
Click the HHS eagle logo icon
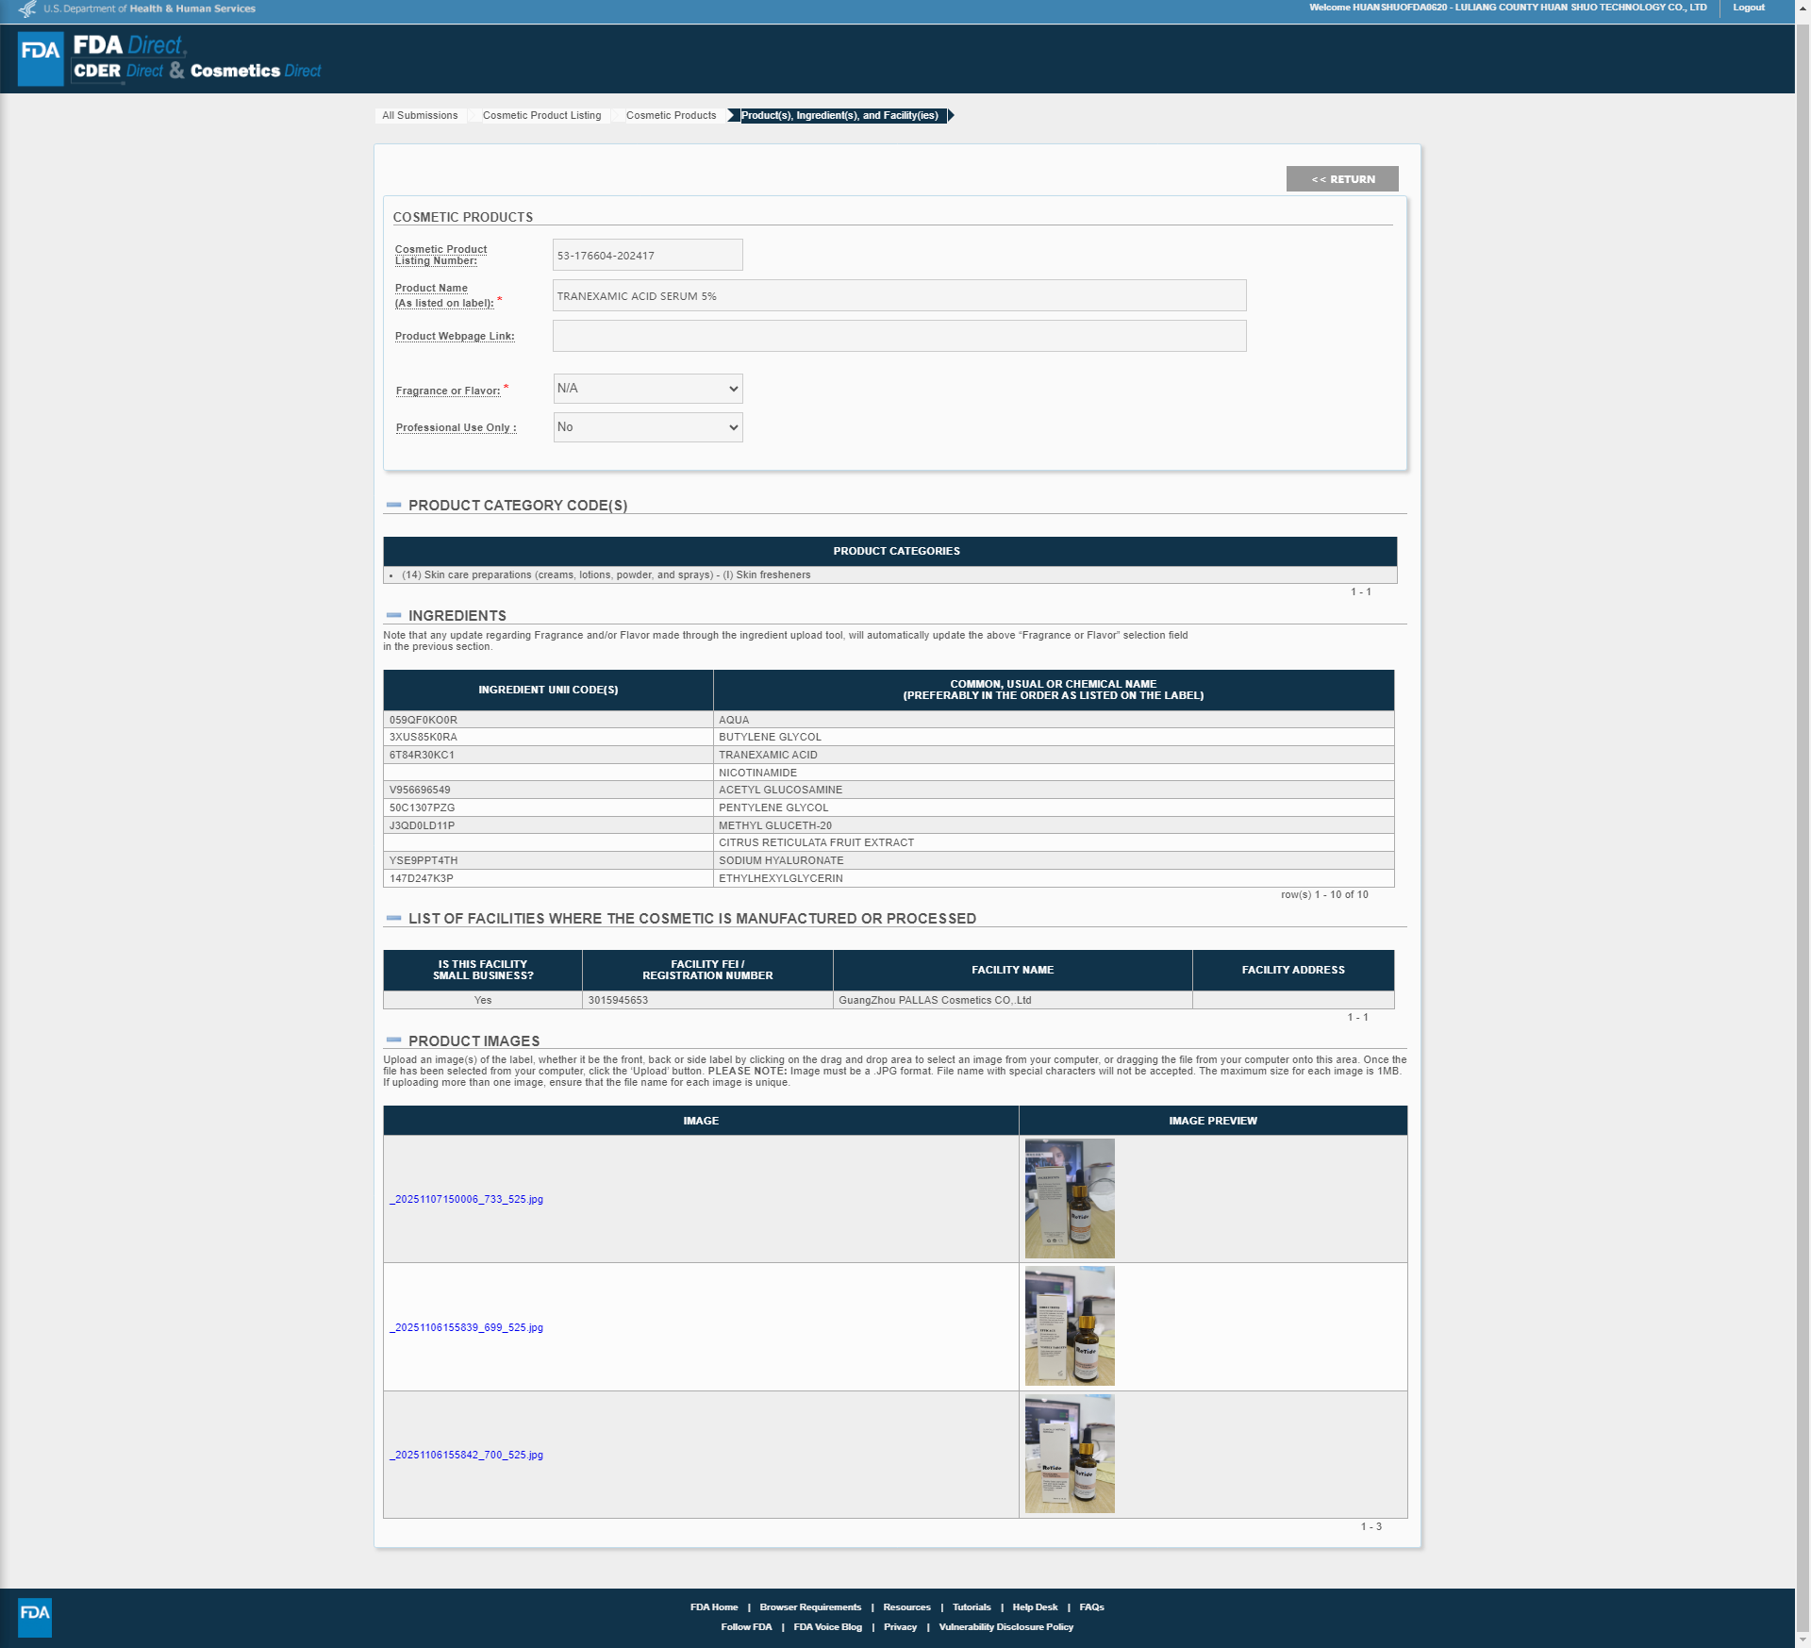(27, 9)
